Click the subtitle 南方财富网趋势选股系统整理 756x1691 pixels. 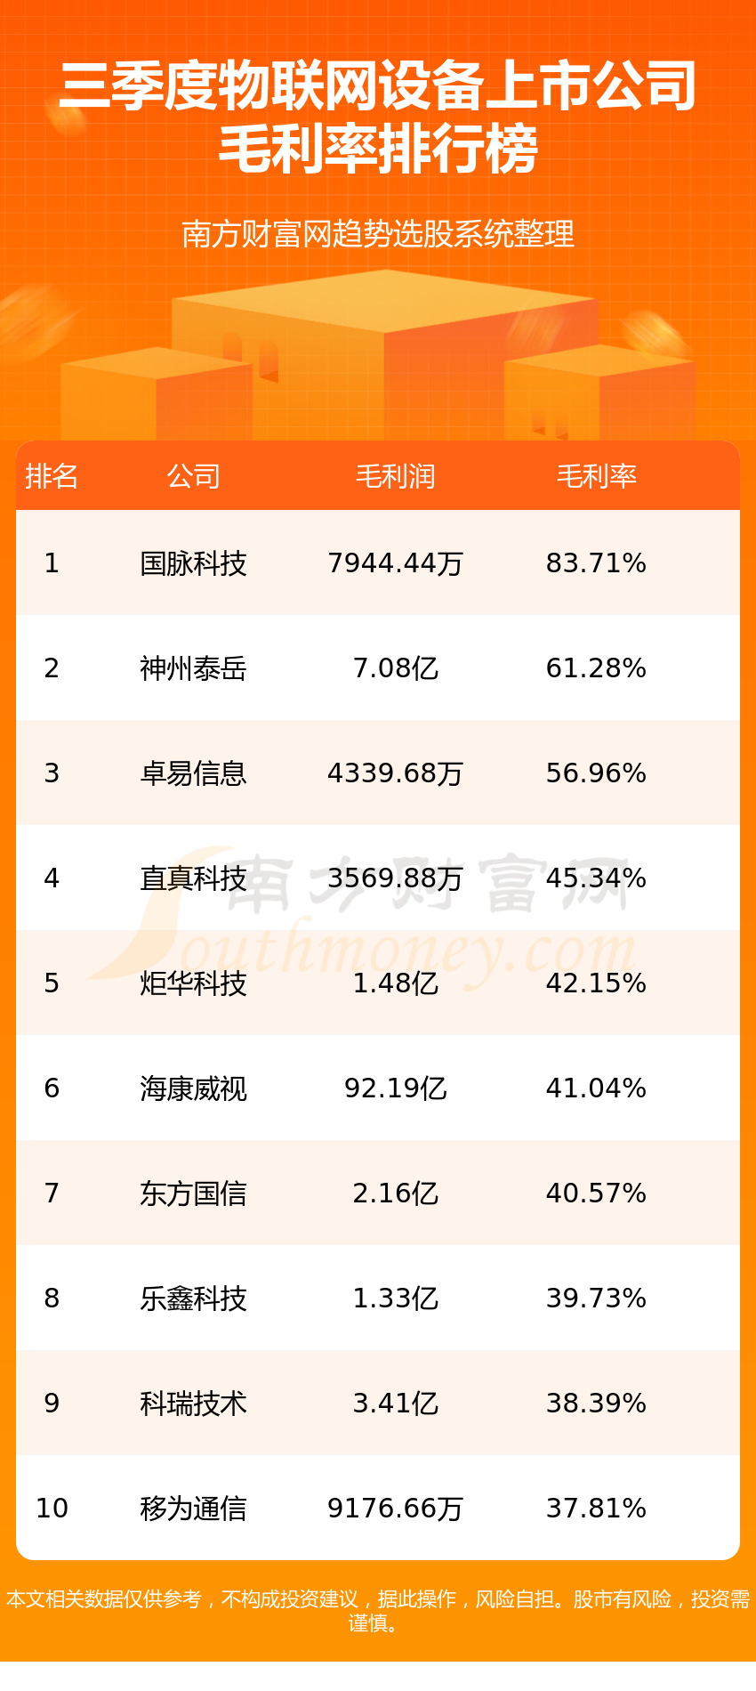point(378,234)
